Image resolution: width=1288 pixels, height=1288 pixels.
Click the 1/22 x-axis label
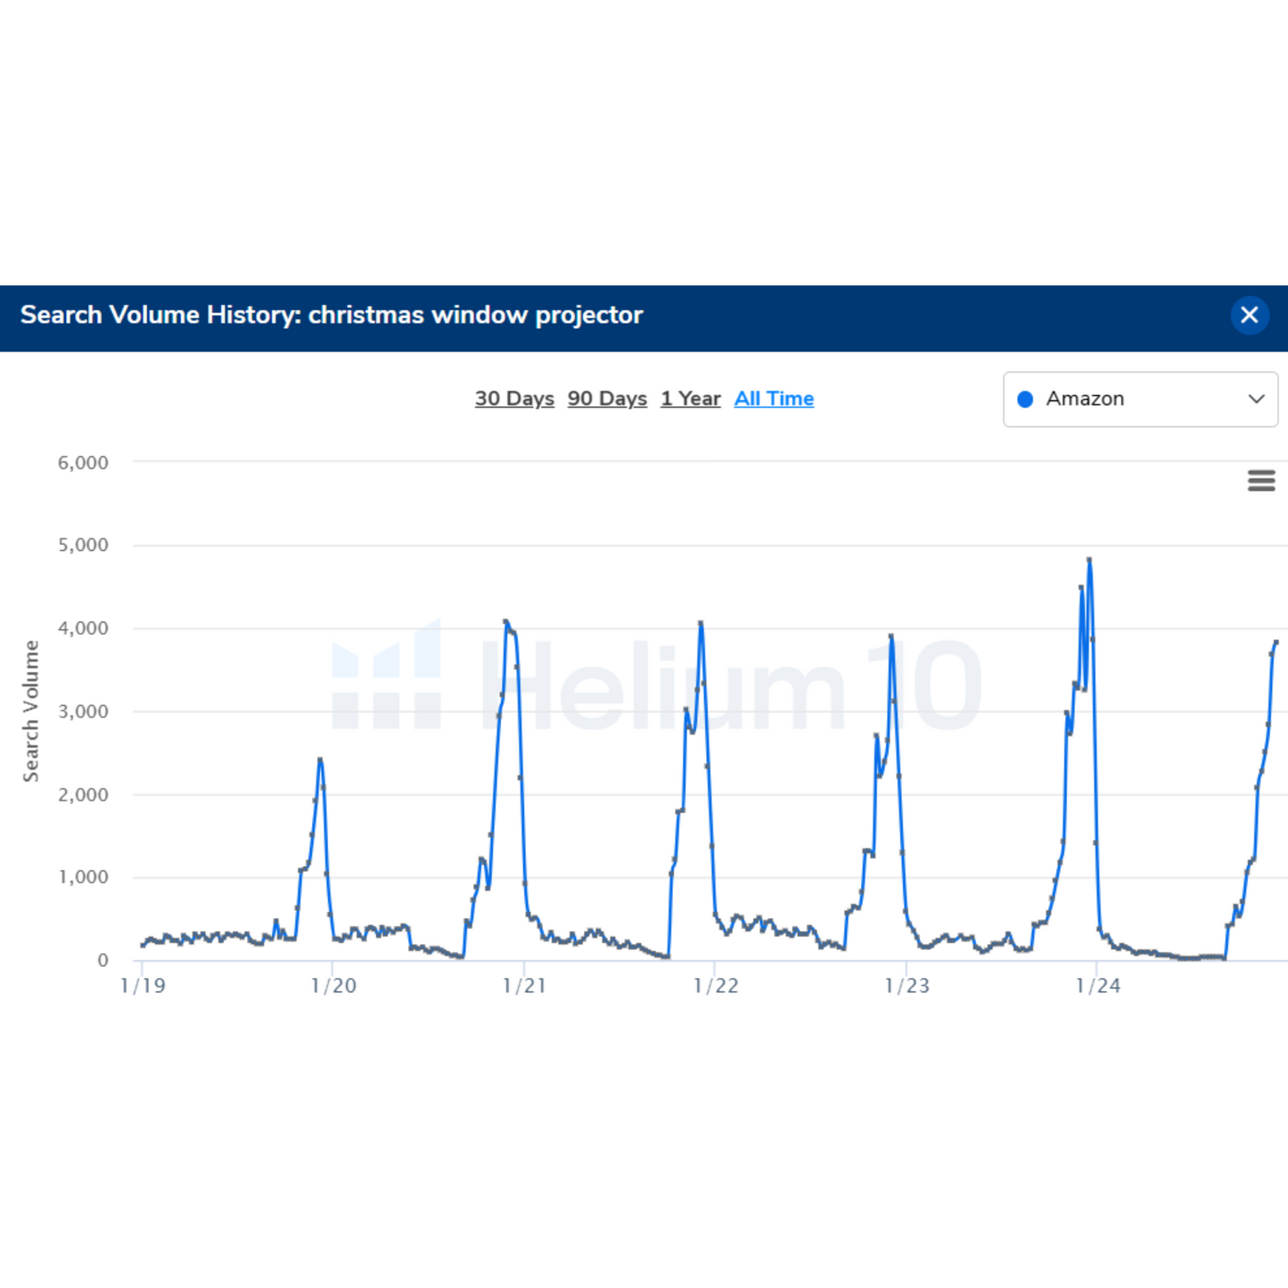coord(716,986)
